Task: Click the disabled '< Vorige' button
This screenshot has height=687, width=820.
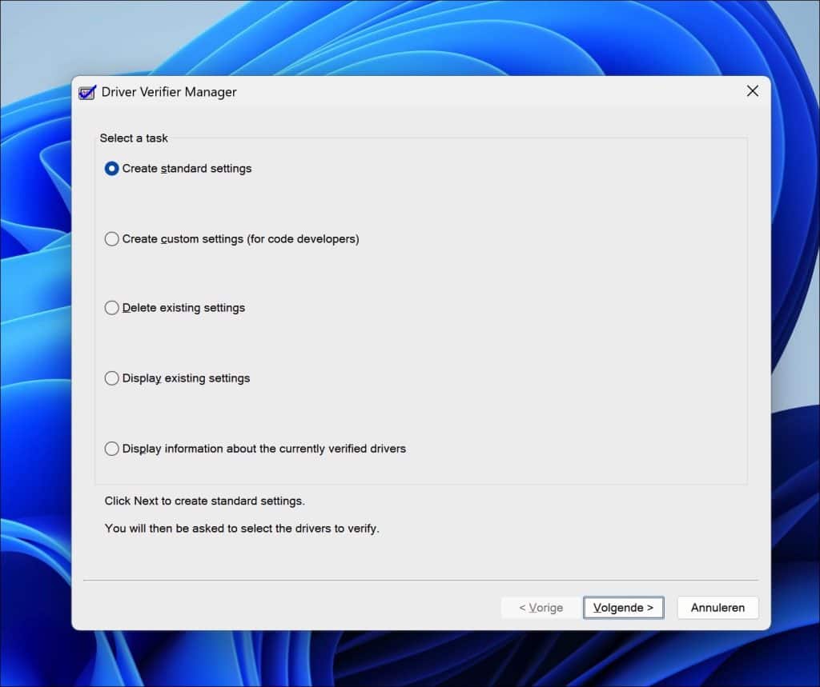Action: pos(540,607)
